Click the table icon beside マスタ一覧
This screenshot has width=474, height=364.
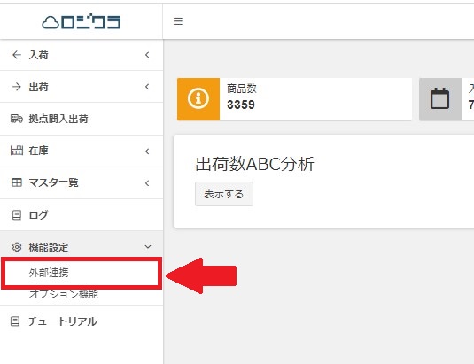(x=16, y=182)
